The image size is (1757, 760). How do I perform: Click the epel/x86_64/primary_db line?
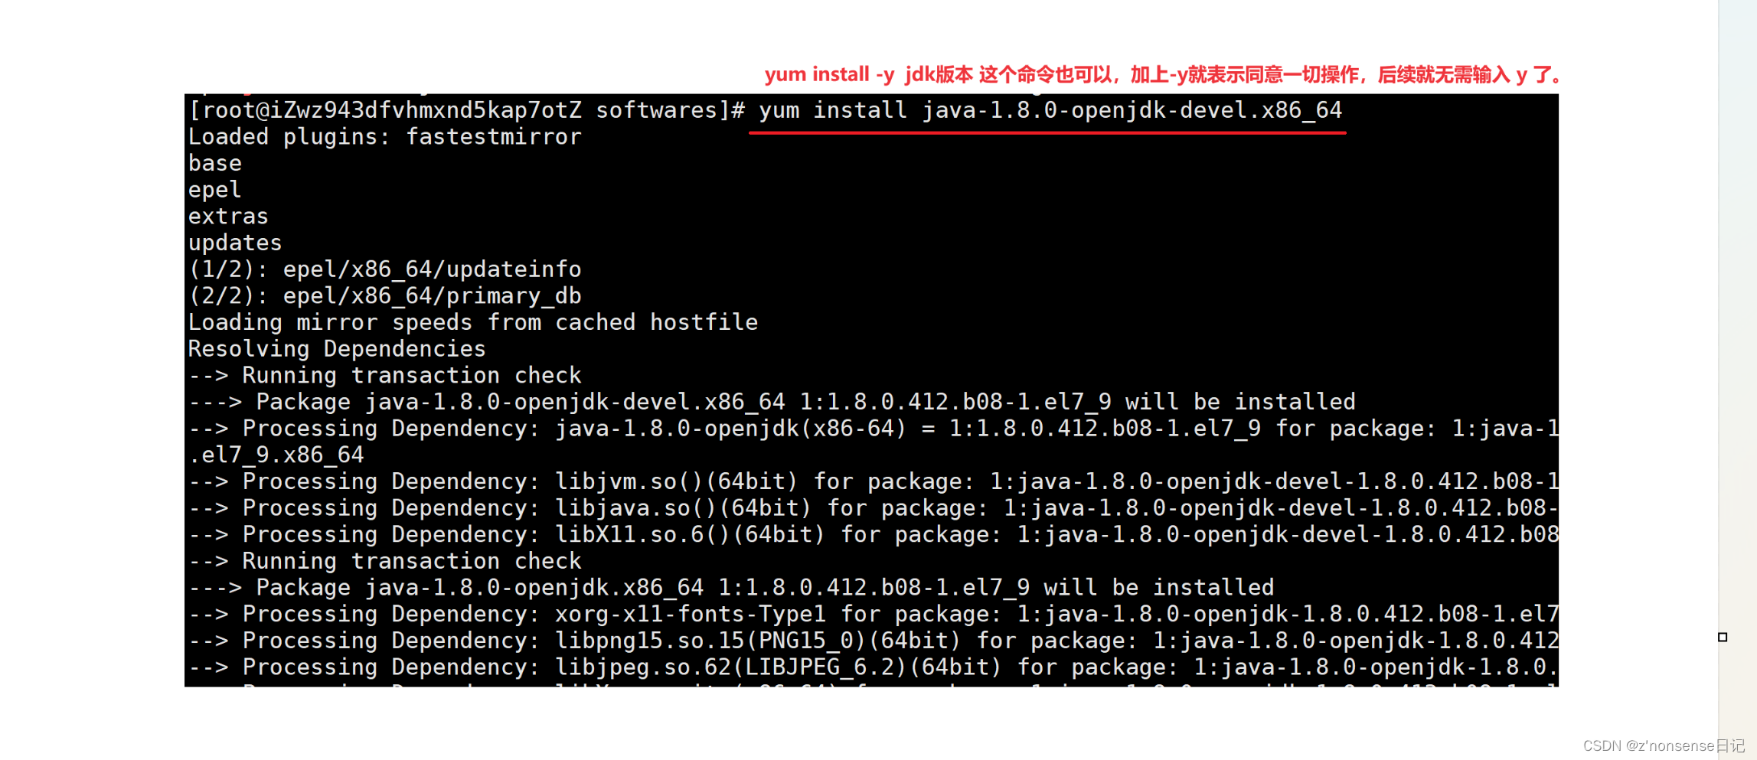click(385, 296)
